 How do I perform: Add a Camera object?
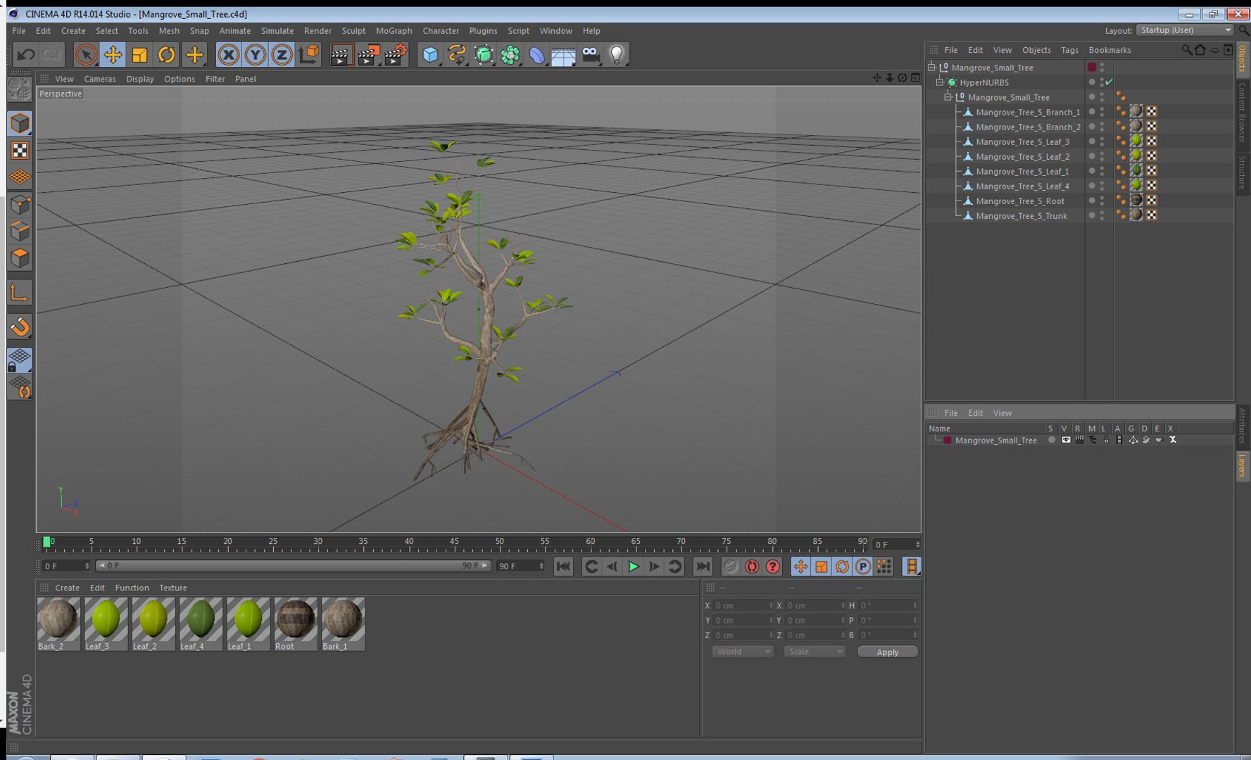coord(591,55)
